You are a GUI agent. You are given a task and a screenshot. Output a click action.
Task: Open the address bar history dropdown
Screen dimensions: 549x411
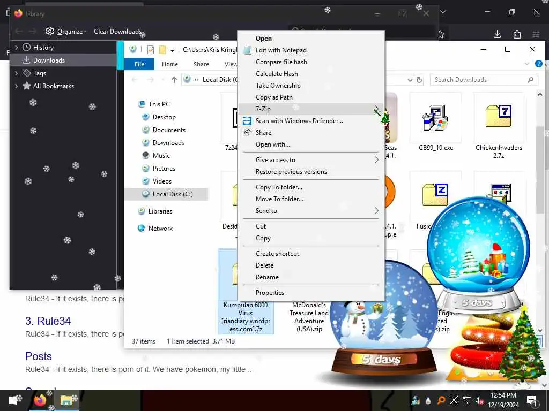(410, 80)
